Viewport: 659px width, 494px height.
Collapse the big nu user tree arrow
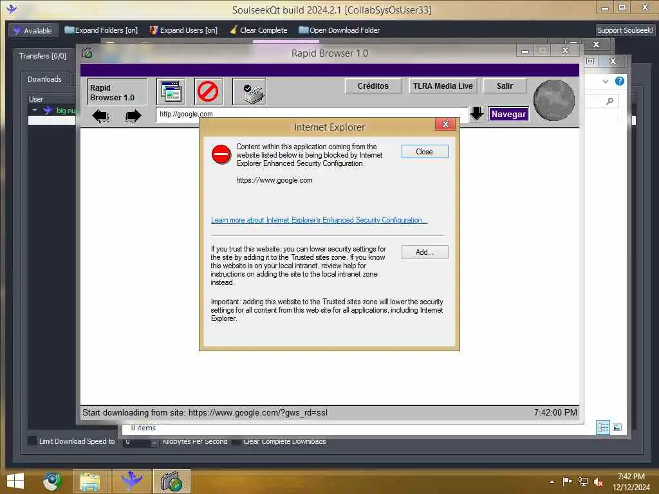coord(35,110)
